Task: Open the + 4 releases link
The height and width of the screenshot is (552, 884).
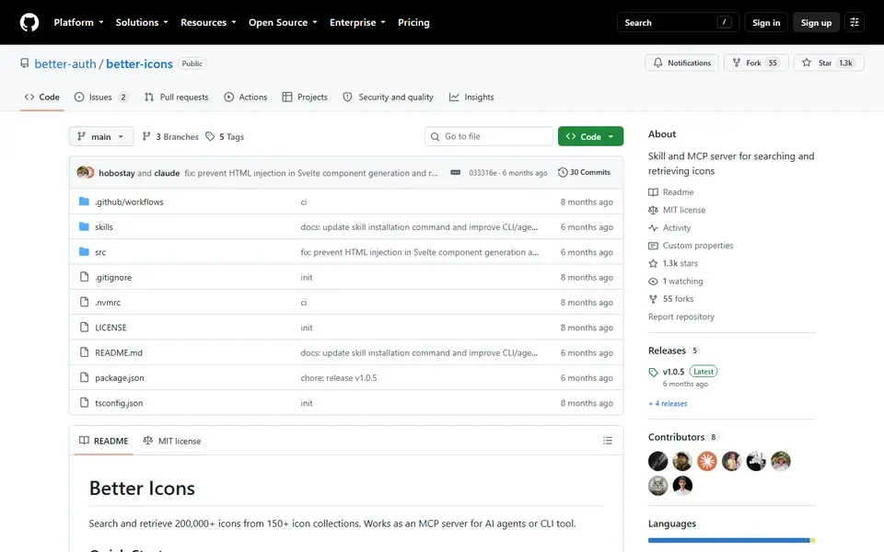Action: 668,403
